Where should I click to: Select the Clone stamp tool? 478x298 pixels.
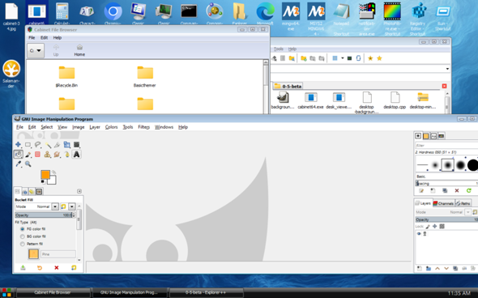(47, 155)
